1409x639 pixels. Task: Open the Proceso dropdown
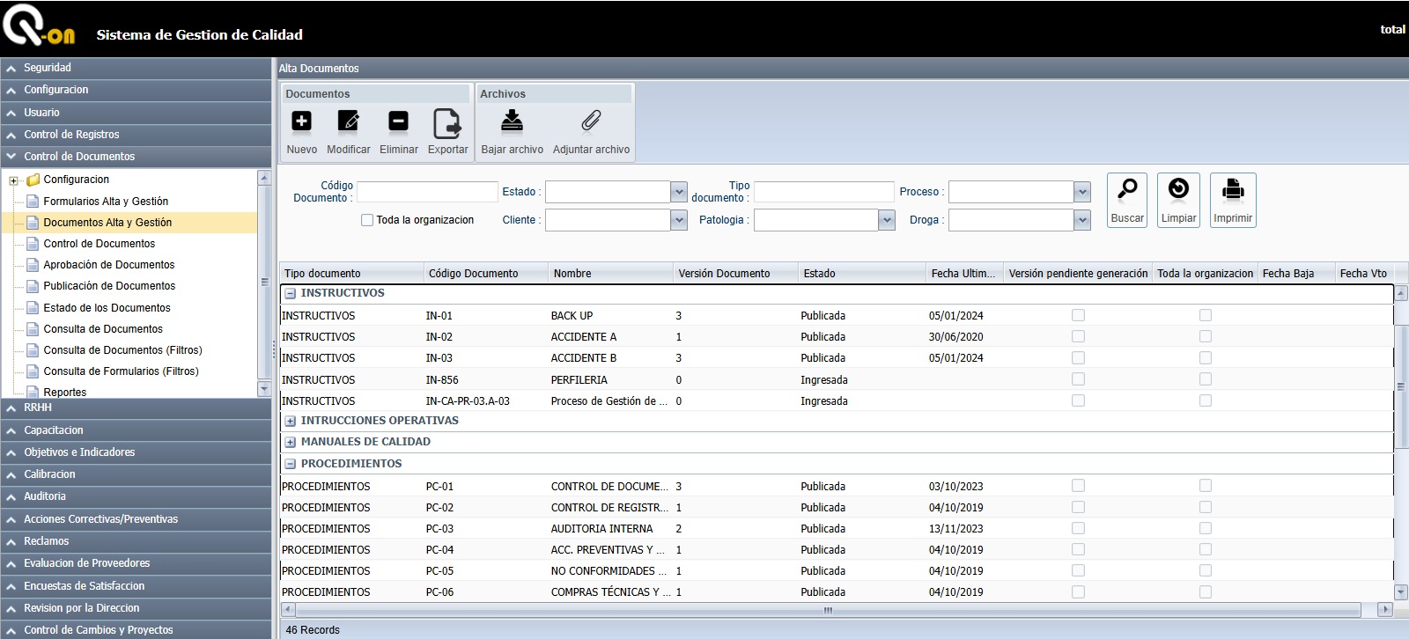[x=1082, y=192]
